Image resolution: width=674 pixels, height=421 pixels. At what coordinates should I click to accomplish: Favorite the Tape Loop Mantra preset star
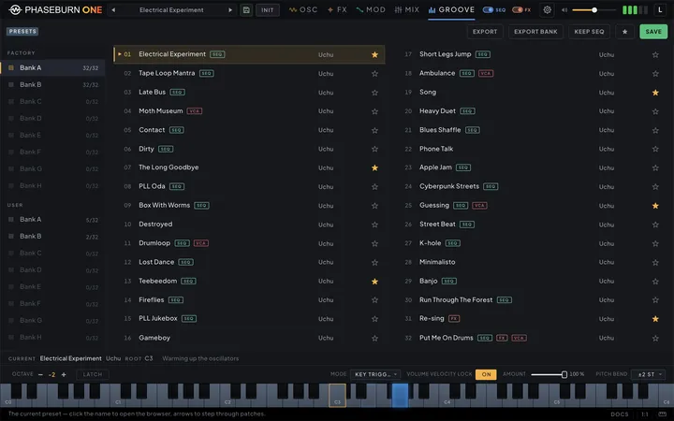pos(374,74)
